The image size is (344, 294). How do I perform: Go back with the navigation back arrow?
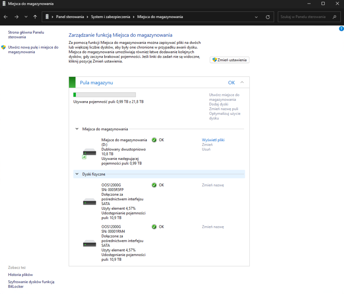pos(6,16)
